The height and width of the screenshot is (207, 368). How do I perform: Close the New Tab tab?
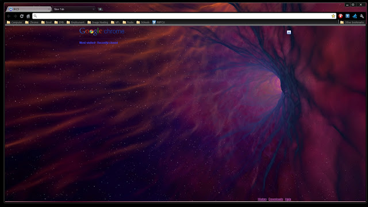[x=93, y=9]
